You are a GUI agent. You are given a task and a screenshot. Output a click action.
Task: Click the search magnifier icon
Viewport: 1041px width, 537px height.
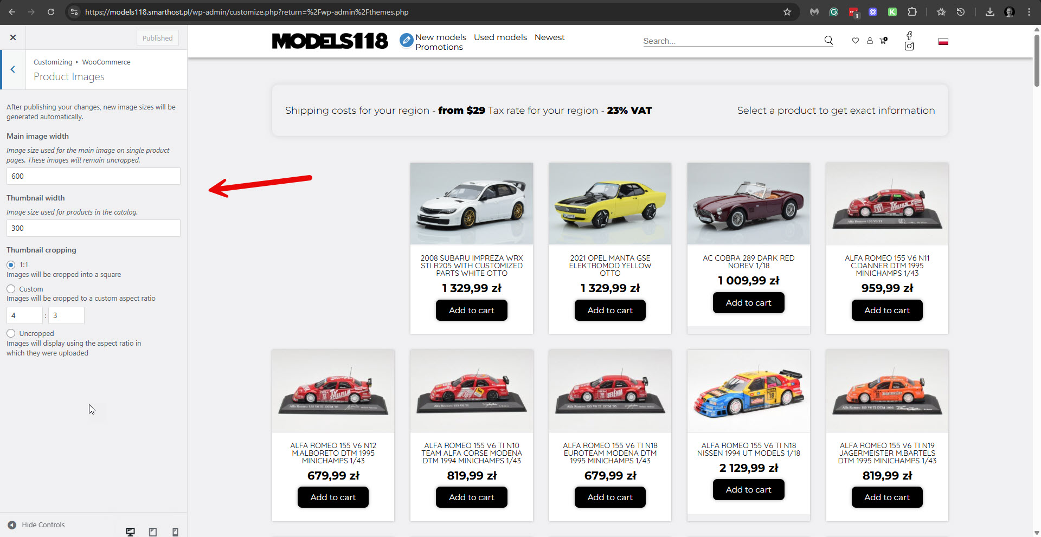[828, 40]
